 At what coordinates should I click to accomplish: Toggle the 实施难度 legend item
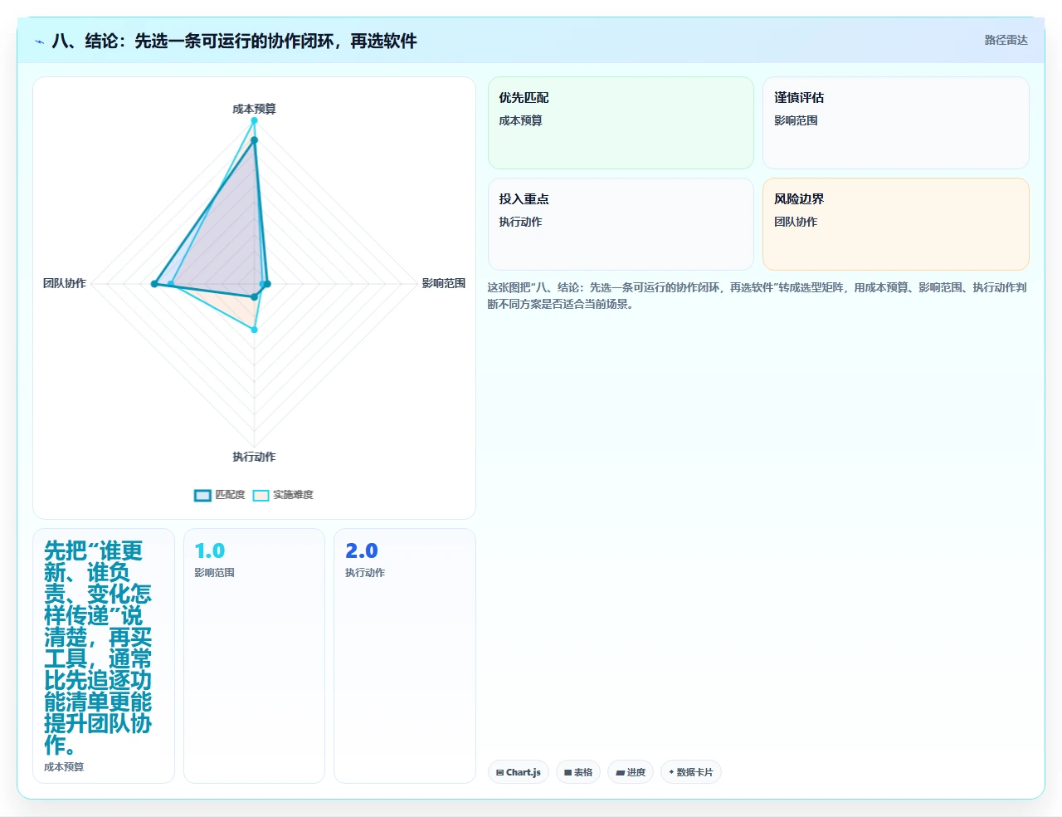point(283,495)
